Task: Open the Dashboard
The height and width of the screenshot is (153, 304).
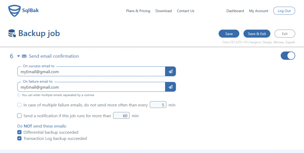Action: click(x=235, y=11)
